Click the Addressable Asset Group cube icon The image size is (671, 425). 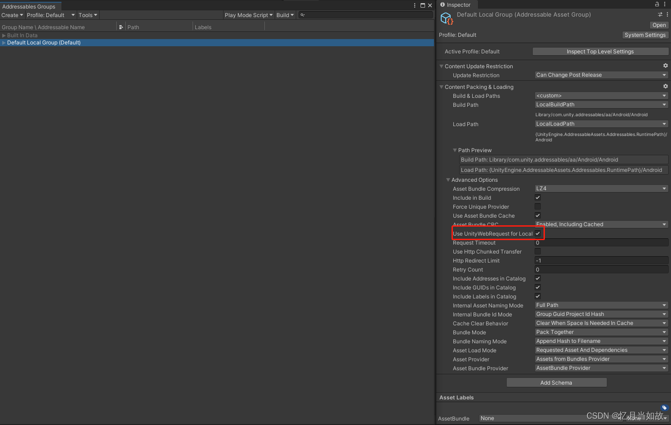tap(446, 18)
